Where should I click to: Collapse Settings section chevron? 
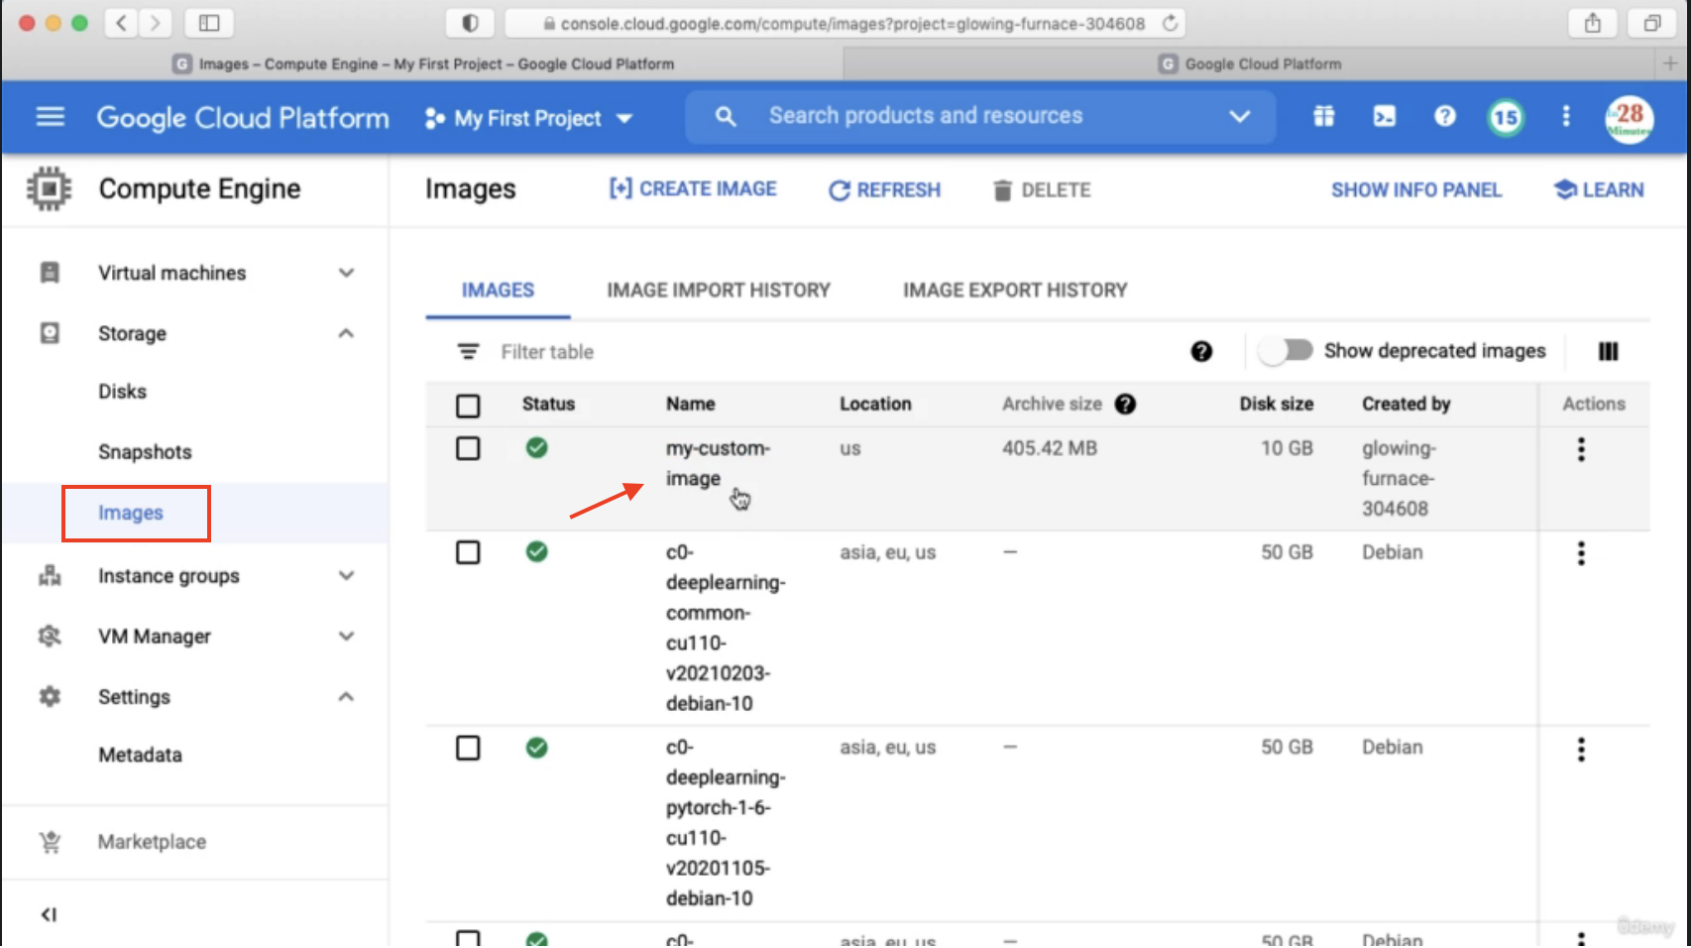click(x=346, y=697)
